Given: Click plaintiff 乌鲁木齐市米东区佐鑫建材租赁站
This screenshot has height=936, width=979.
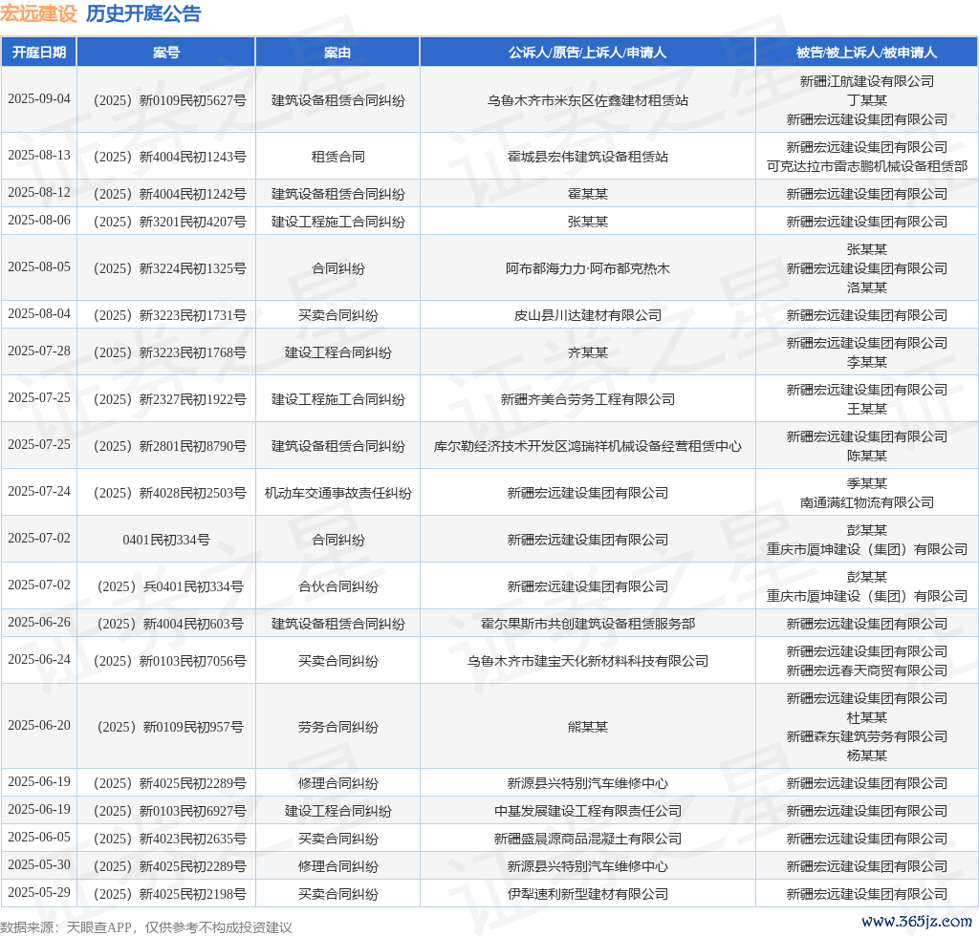Looking at the screenshot, I should pyautogui.click(x=587, y=100).
